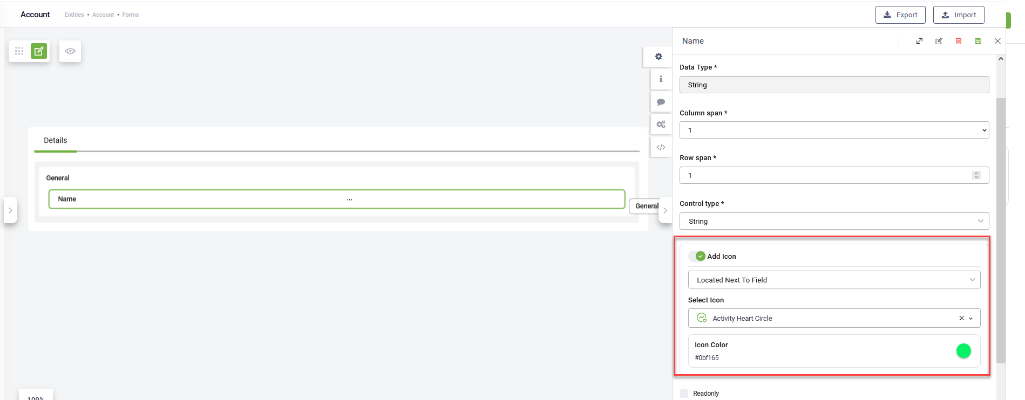Click the grid dots drag icon
This screenshot has width=1025, height=400.
(19, 51)
